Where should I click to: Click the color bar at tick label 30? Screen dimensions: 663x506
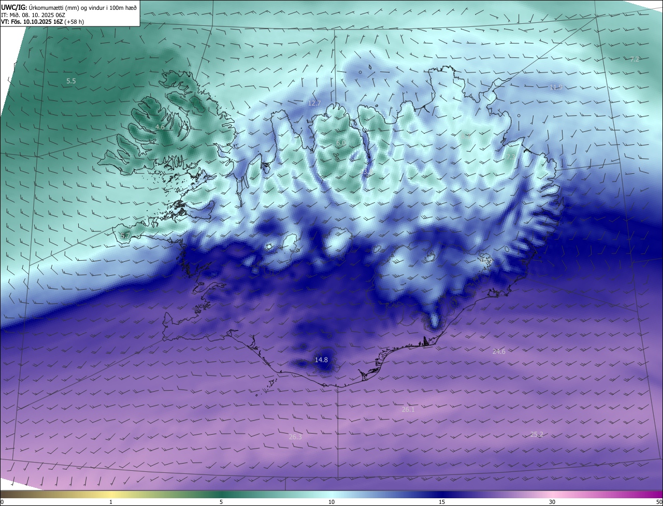click(x=552, y=502)
